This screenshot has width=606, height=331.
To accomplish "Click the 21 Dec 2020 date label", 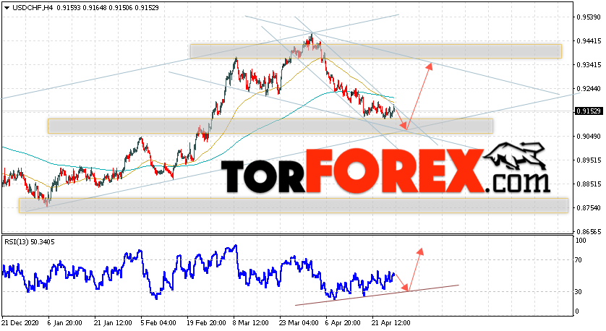I will point(20,323).
